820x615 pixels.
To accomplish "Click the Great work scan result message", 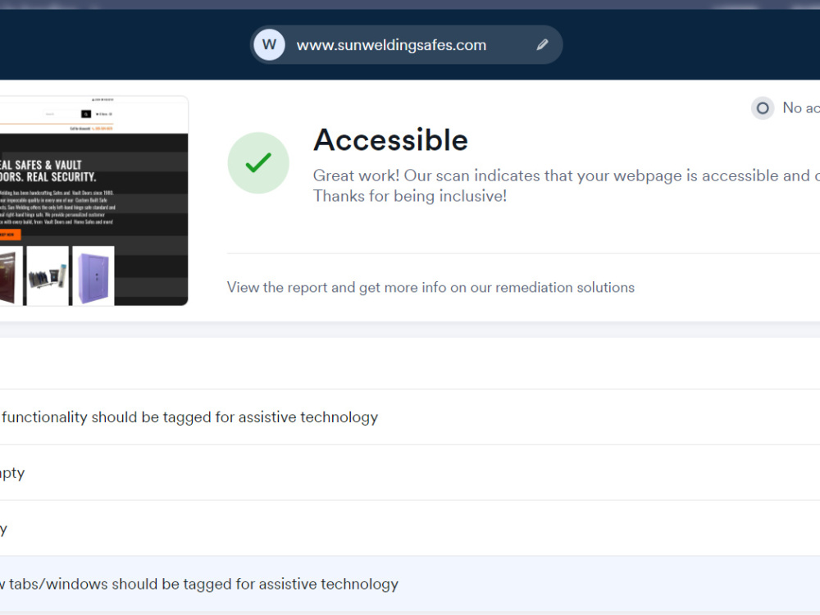I will [x=567, y=175].
